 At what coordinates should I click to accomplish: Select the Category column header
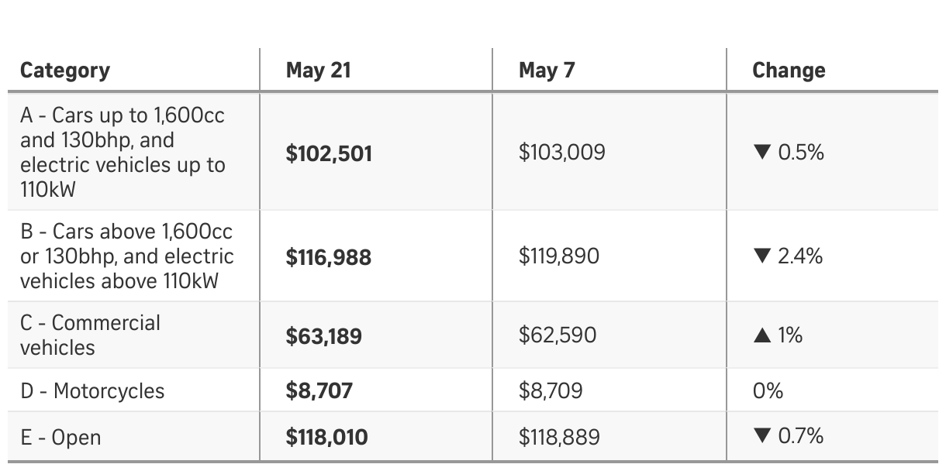(65, 70)
